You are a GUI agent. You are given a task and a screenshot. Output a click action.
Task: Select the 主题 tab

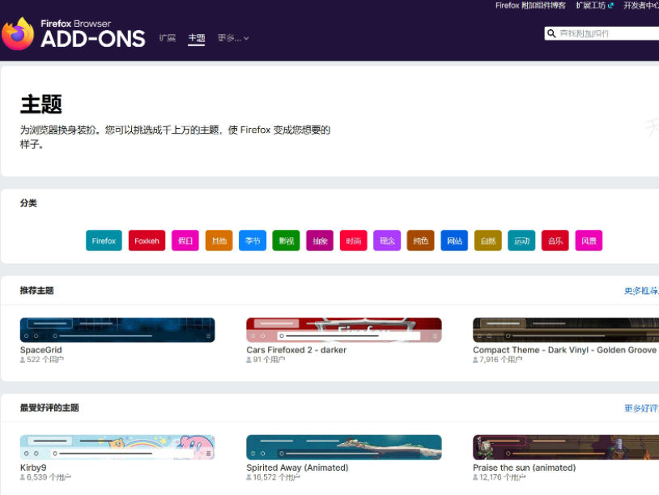196,38
